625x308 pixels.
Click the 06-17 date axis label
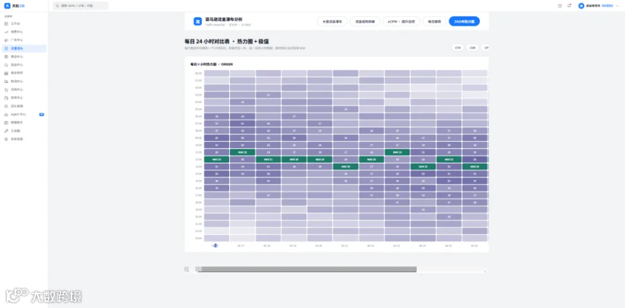[241, 245]
